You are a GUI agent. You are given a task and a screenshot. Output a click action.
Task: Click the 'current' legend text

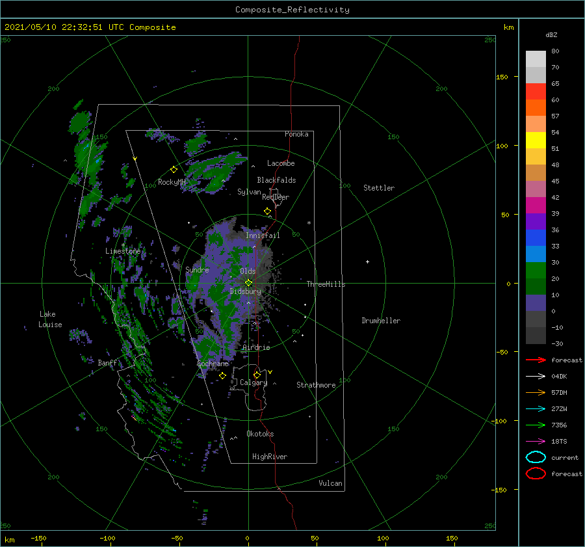(x=565, y=457)
